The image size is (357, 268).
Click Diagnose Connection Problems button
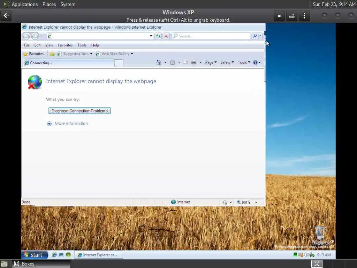pyautogui.click(x=79, y=111)
